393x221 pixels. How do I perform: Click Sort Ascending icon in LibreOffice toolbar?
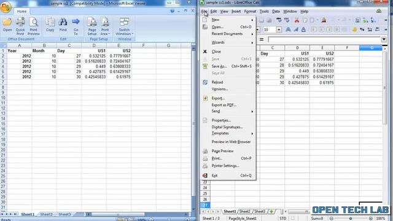366,20
